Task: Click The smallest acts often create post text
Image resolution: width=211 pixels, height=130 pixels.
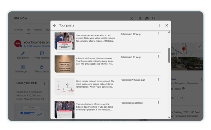Action: pyautogui.click(x=95, y=107)
